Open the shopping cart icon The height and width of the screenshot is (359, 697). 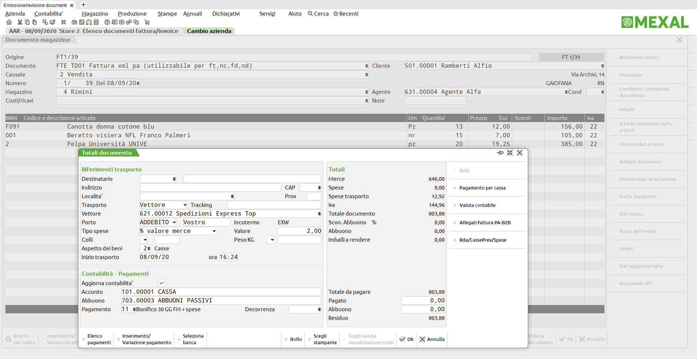coord(147,22)
